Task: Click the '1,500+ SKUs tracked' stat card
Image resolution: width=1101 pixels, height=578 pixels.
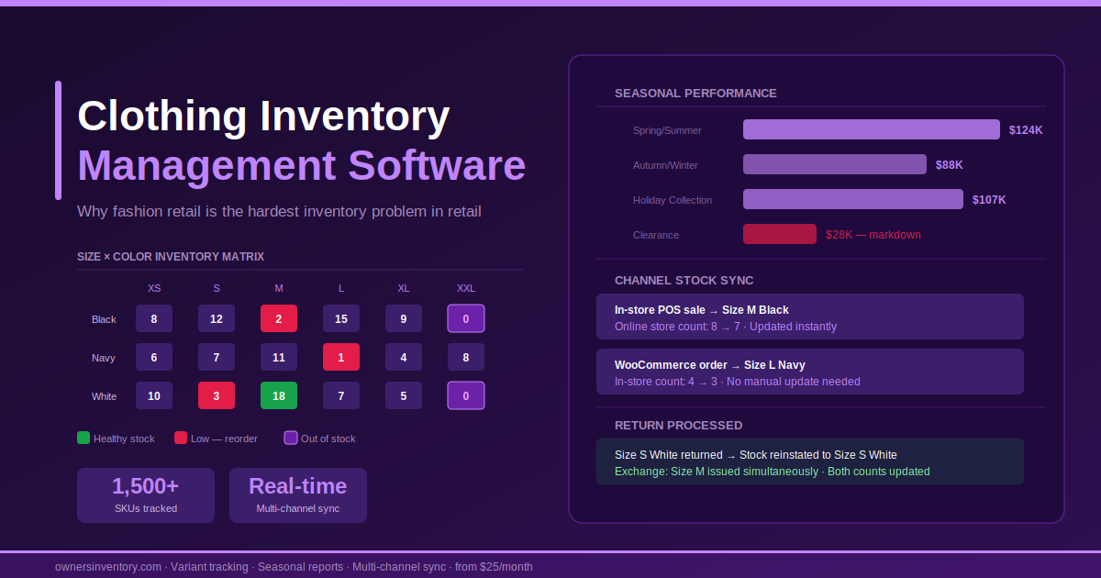Action: pyautogui.click(x=146, y=495)
